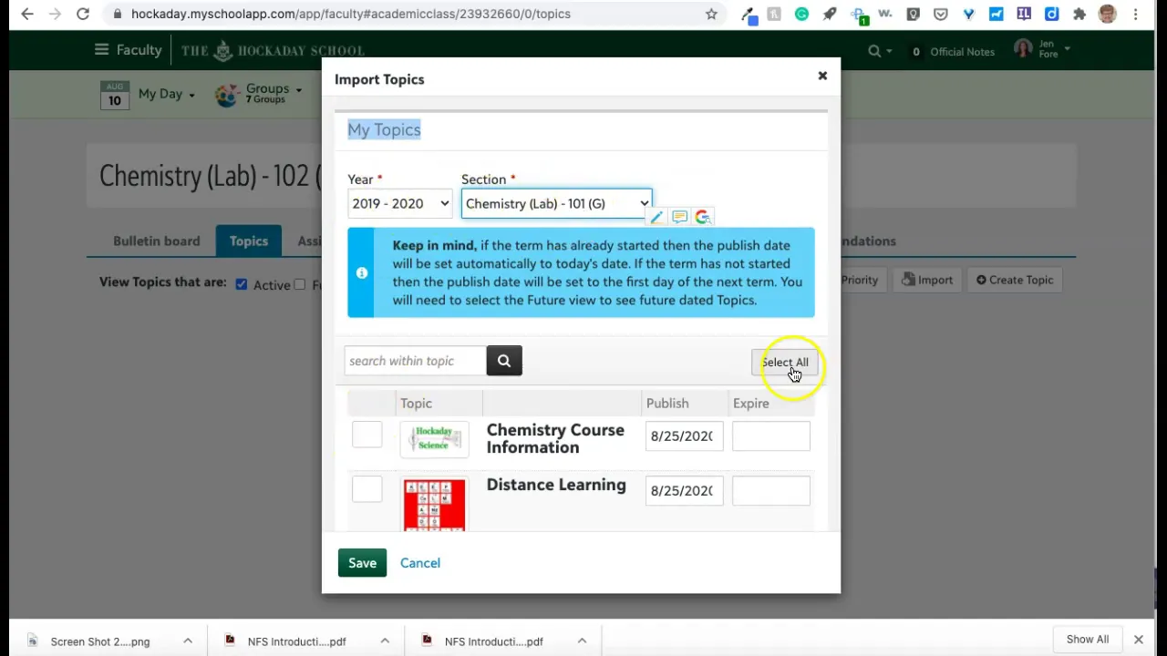This screenshot has height=656, width=1167.
Task: Switch to the Bulletin board tab
Action: coord(157,241)
